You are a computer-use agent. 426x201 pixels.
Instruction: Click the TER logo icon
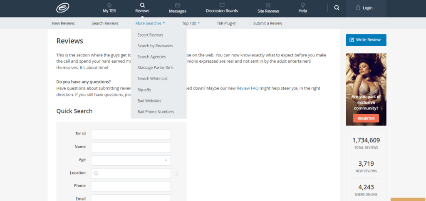[63, 8]
